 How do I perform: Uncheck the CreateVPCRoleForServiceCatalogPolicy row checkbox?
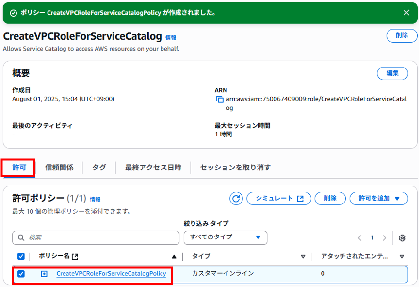[x=21, y=274]
